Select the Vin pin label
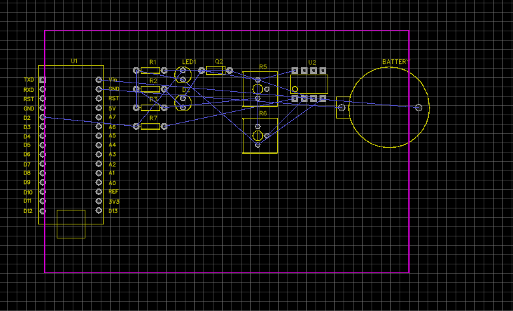Screen dimensions: 513x311 (113, 80)
